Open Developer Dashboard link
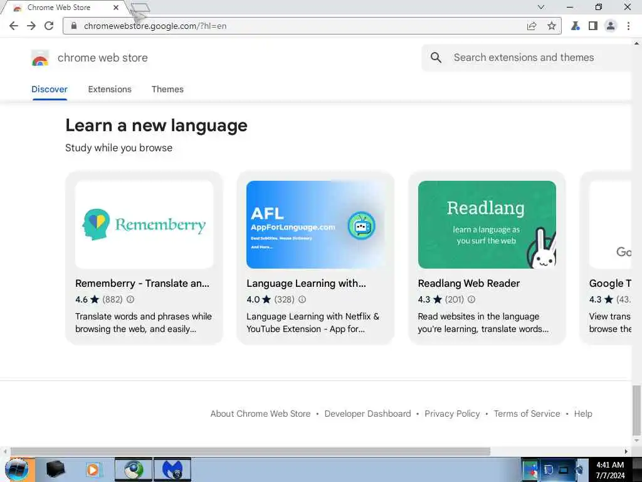Viewport: 642px width, 482px height. tap(367, 414)
